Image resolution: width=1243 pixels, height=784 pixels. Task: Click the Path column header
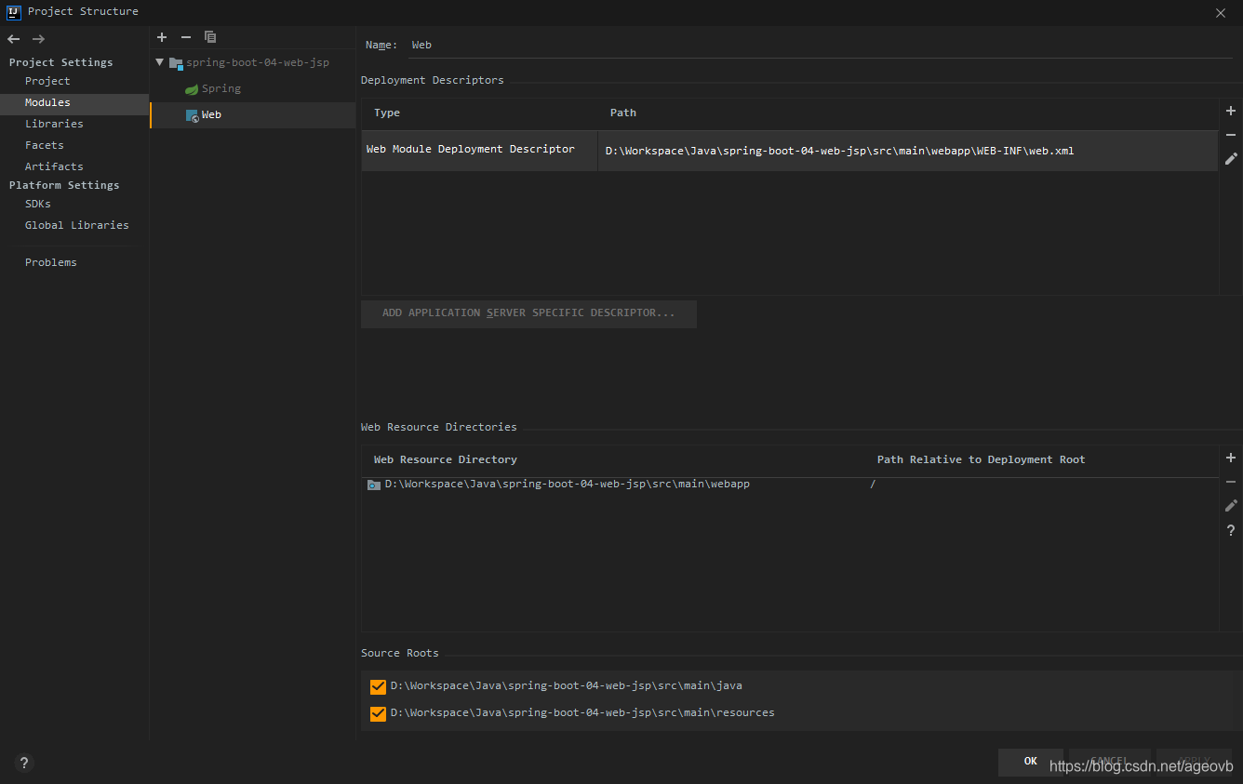tap(623, 113)
